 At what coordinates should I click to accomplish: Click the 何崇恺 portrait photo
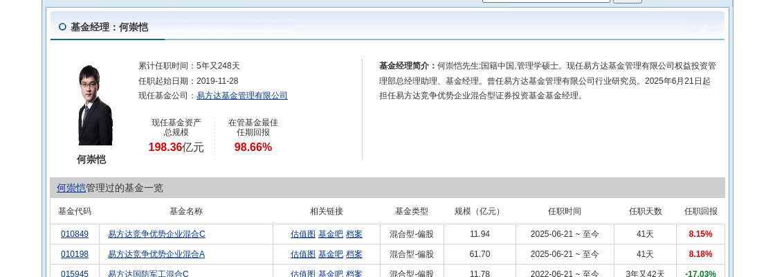click(95, 105)
